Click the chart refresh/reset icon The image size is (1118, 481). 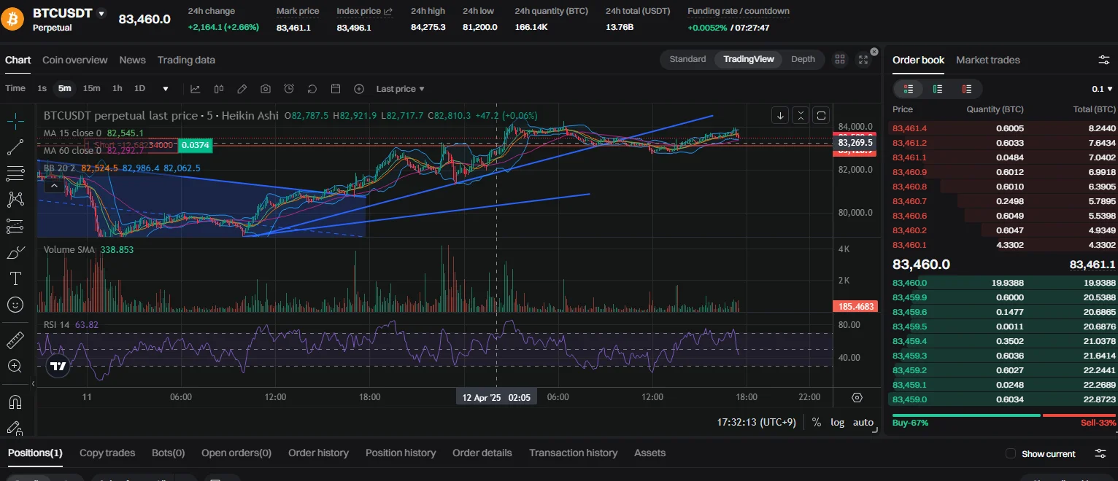coord(312,89)
